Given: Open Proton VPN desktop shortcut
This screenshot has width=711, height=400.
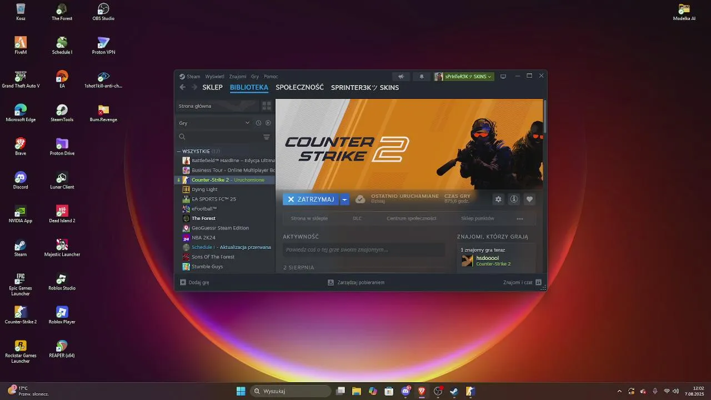Looking at the screenshot, I should [x=103, y=46].
